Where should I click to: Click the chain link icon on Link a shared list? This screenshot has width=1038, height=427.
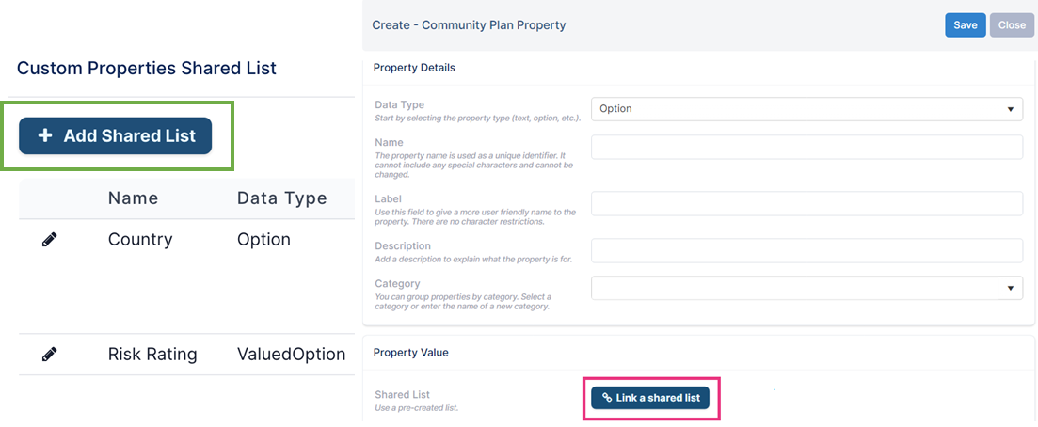point(607,398)
